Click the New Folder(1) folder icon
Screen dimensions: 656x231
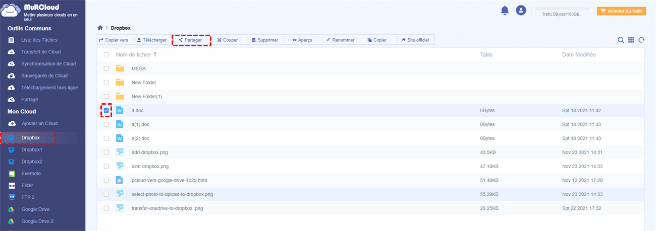click(120, 96)
